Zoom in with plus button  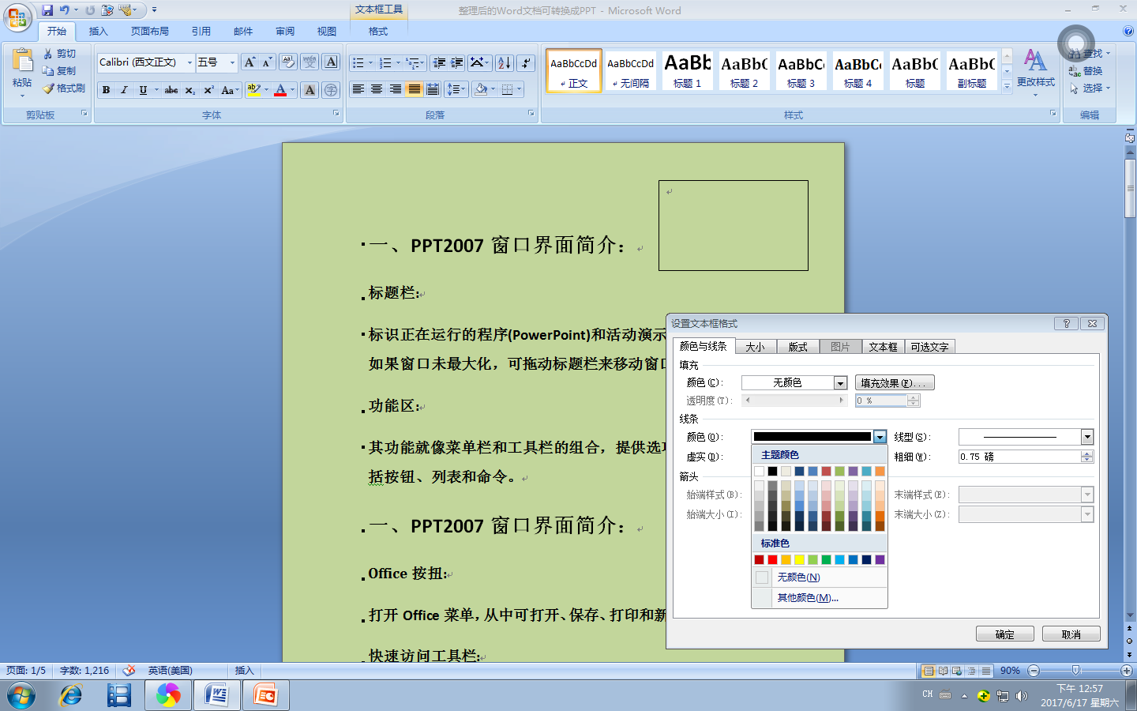(1127, 671)
